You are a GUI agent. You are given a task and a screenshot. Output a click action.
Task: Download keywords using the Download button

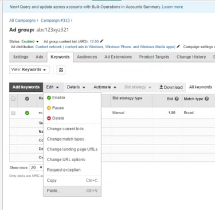click(x=171, y=87)
